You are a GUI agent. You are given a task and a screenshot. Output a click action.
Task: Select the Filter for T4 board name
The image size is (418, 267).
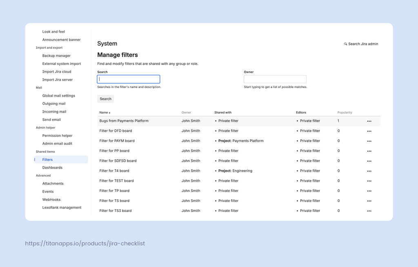(x=114, y=171)
